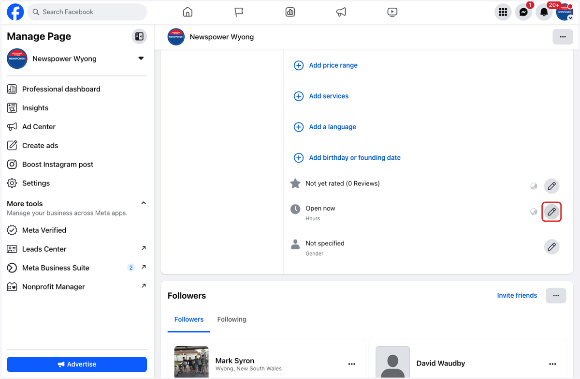Open Mark Syron's profile photo
Screen dimensions: 580x379
coord(191,362)
